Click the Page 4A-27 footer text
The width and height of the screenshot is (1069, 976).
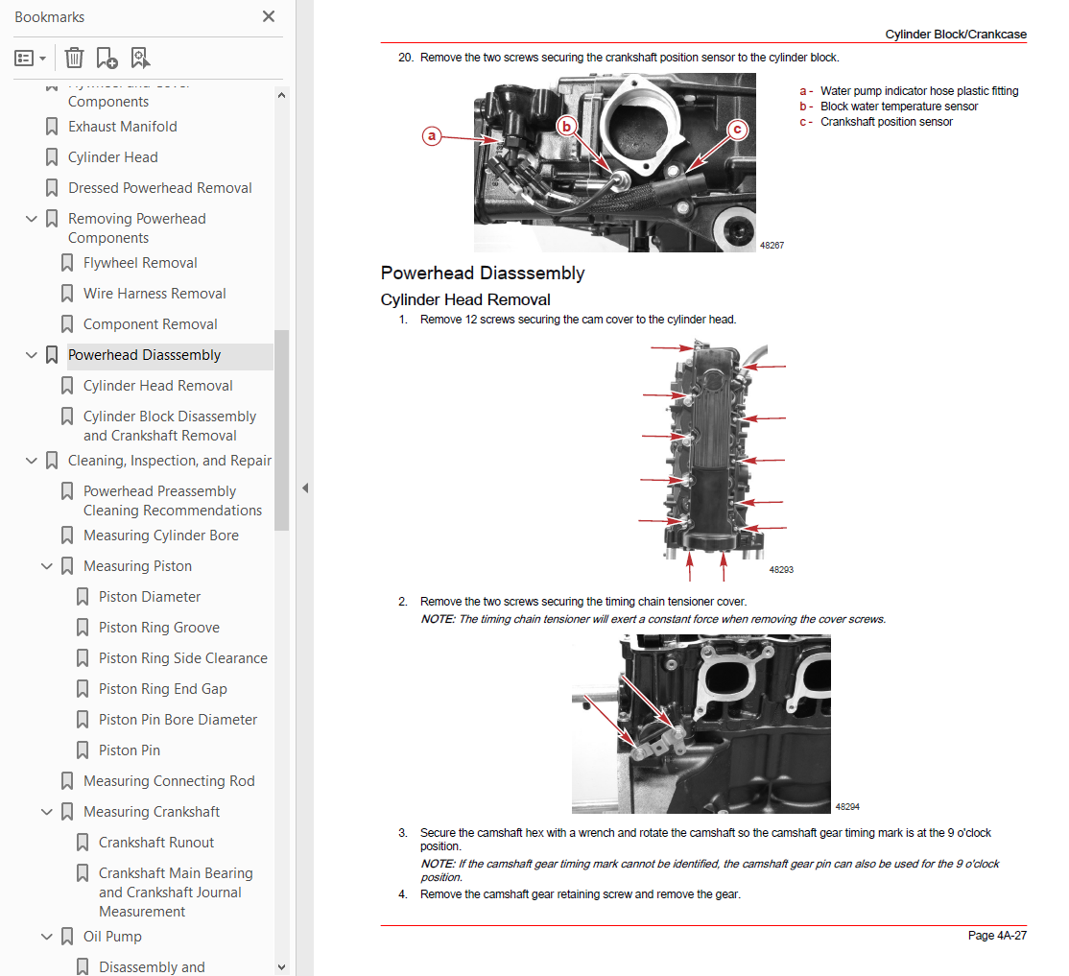pos(997,936)
